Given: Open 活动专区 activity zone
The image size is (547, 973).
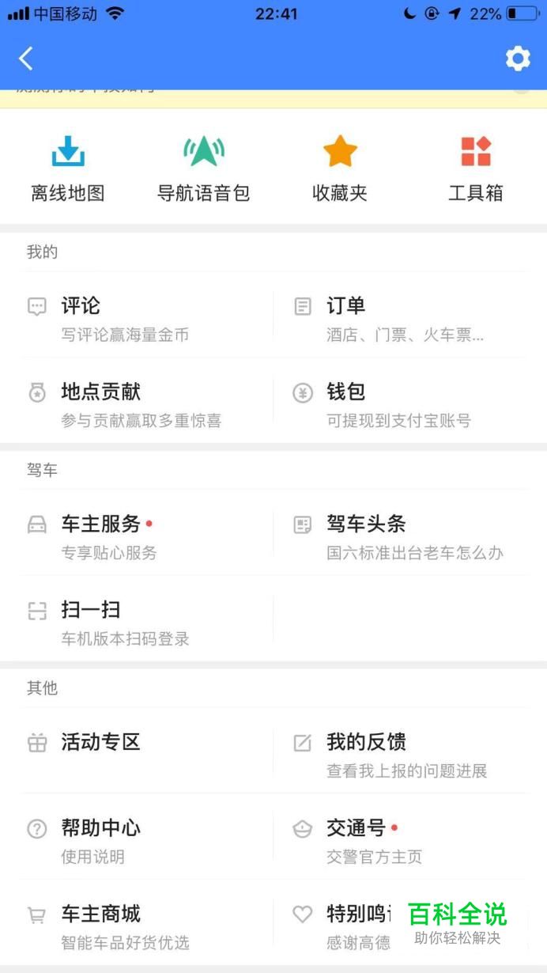Looking at the screenshot, I should pos(101,742).
